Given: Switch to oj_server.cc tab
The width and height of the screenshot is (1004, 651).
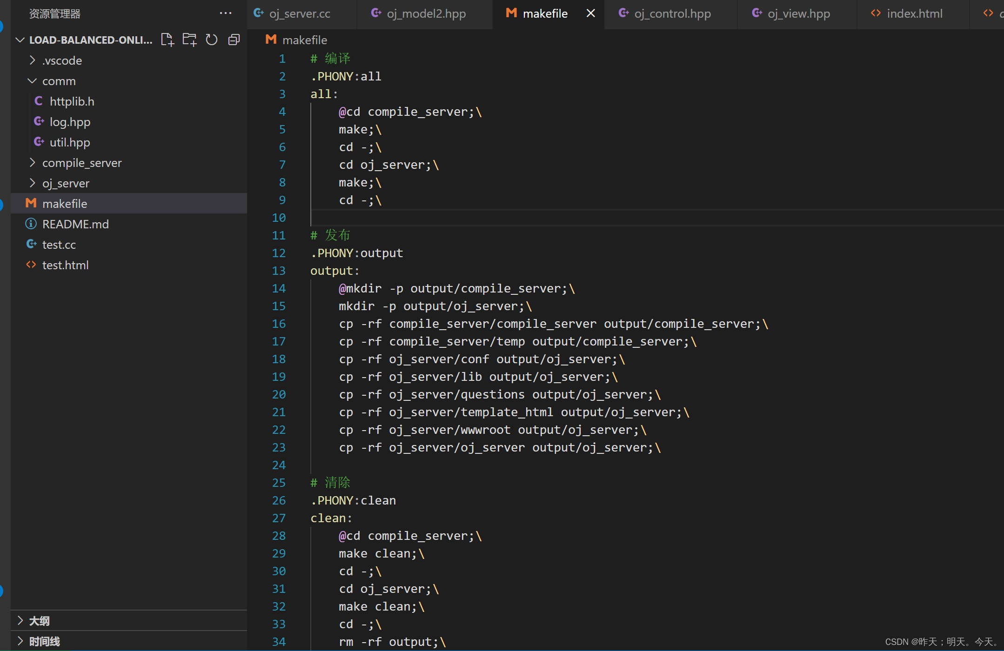Looking at the screenshot, I should tap(302, 14).
